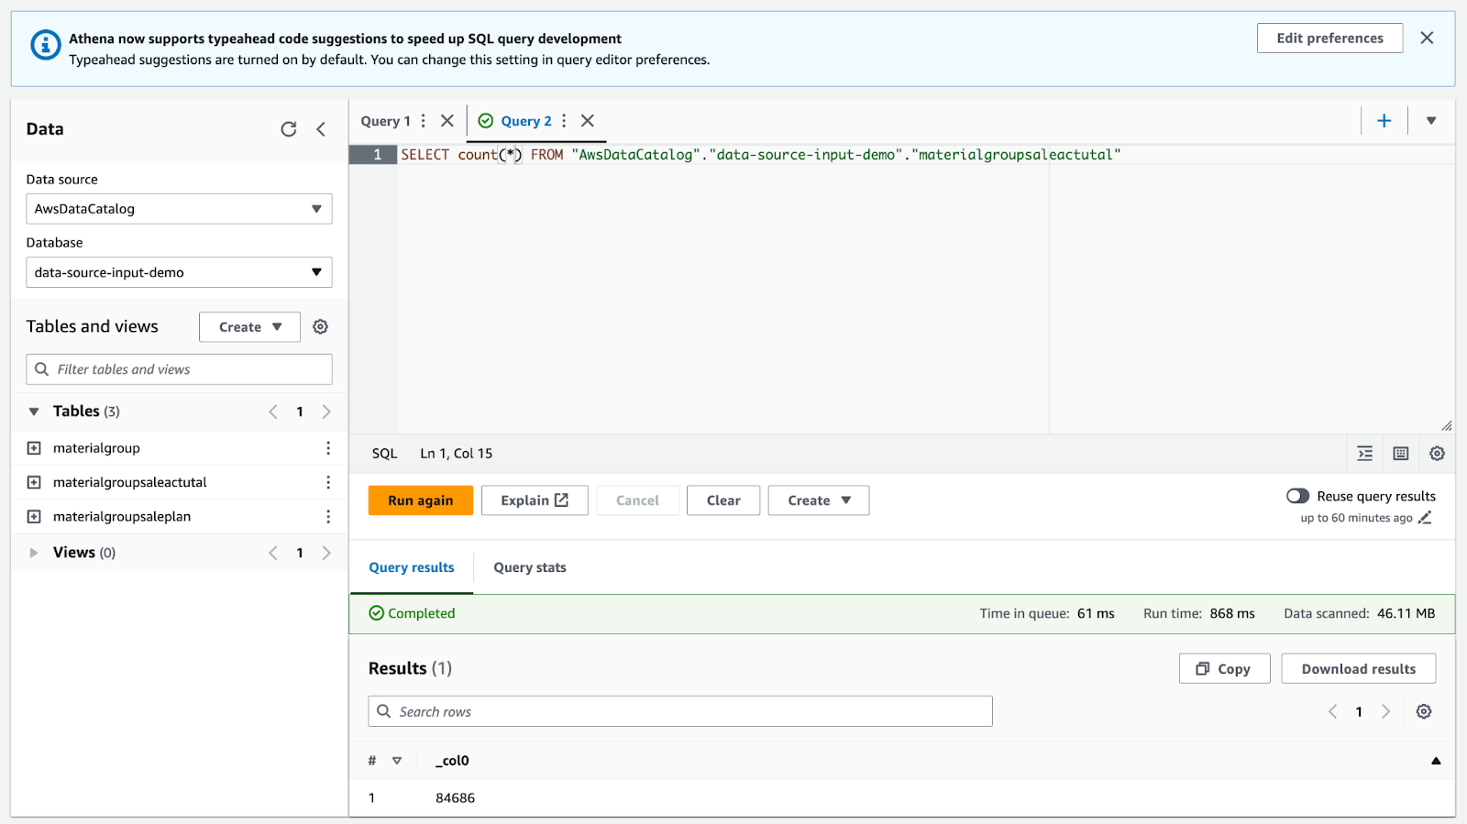The image size is (1467, 824).
Task: Focus the Filter tables and views field
Action: point(179,369)
